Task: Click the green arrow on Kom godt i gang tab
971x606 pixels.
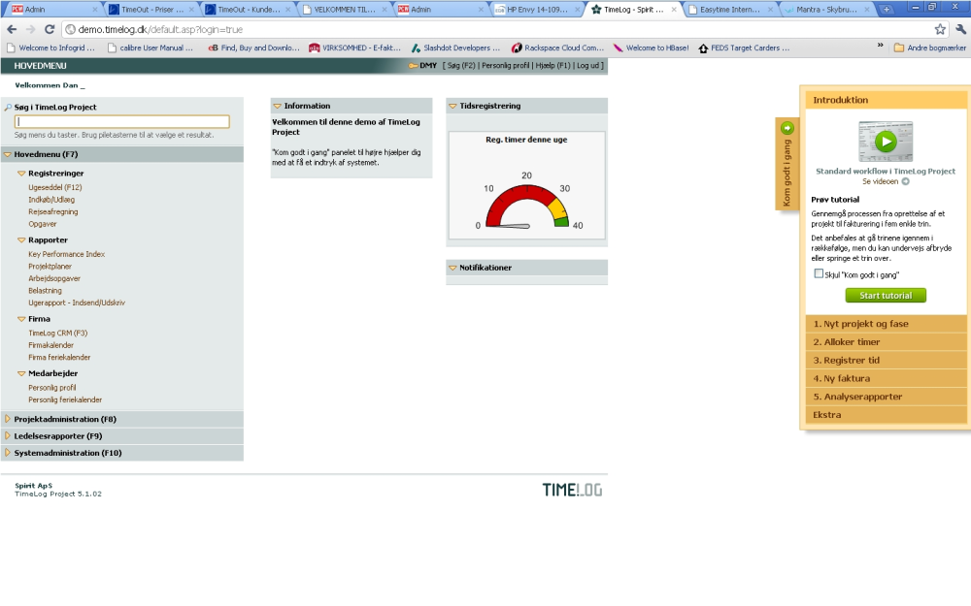Action: [787, 128]
